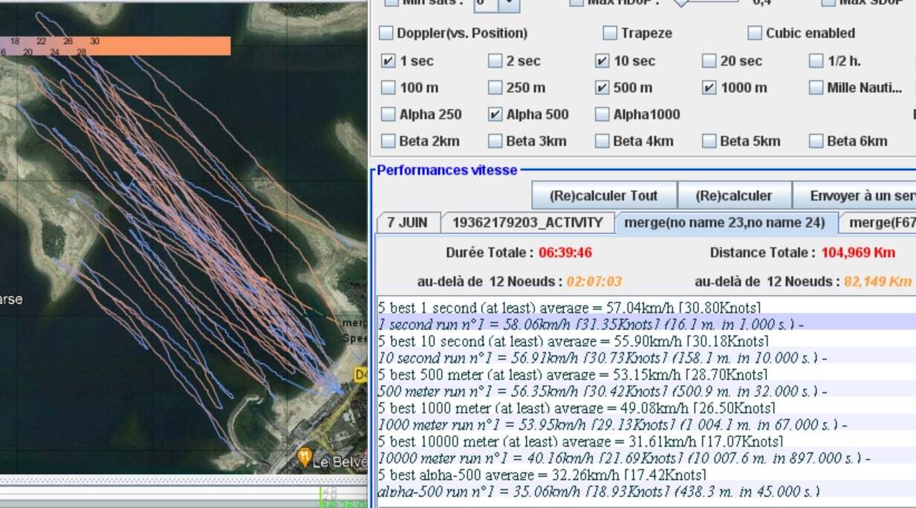Screen dimensions: 916x508
Task: Enable the Doppler(vs. Position) checkbox
Action: (x=386, y=33)
